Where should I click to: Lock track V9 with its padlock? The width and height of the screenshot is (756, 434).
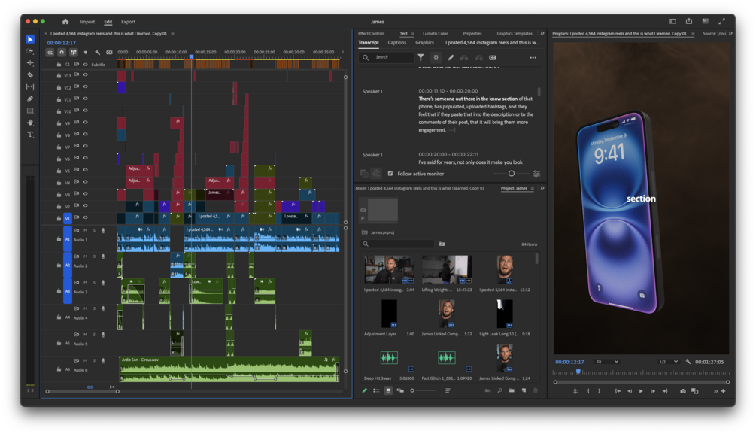point(59,123)
